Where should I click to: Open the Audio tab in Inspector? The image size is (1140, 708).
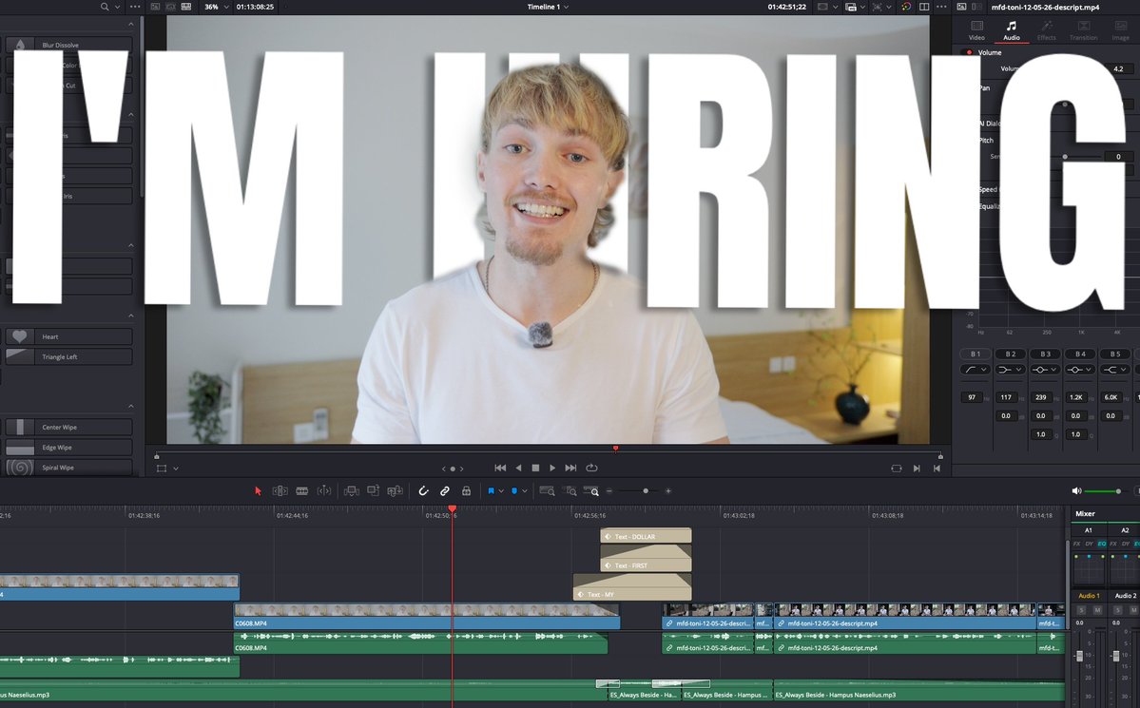click(x=1012, y=29)
